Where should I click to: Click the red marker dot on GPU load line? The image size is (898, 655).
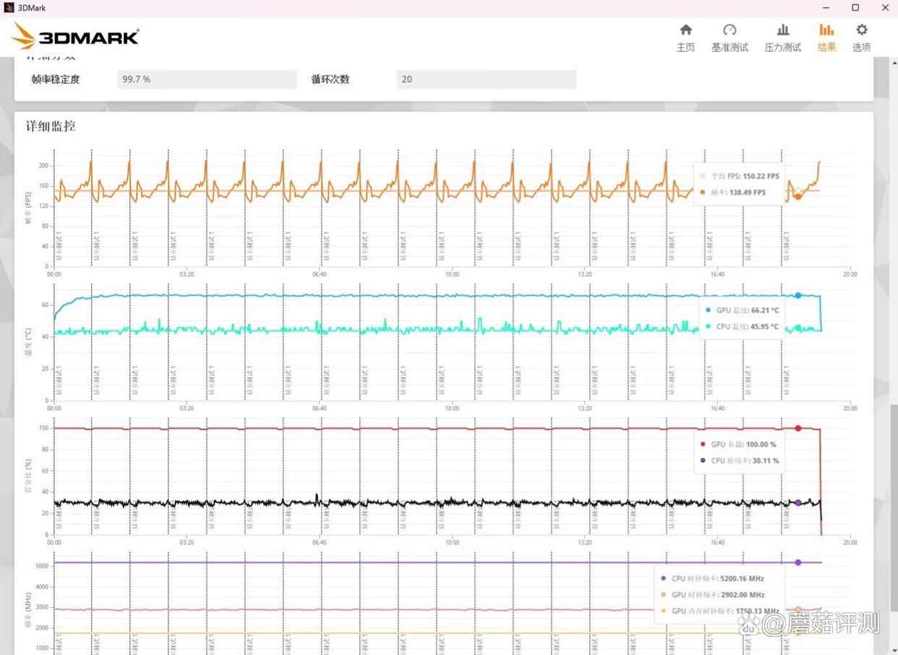pos(798,428)
